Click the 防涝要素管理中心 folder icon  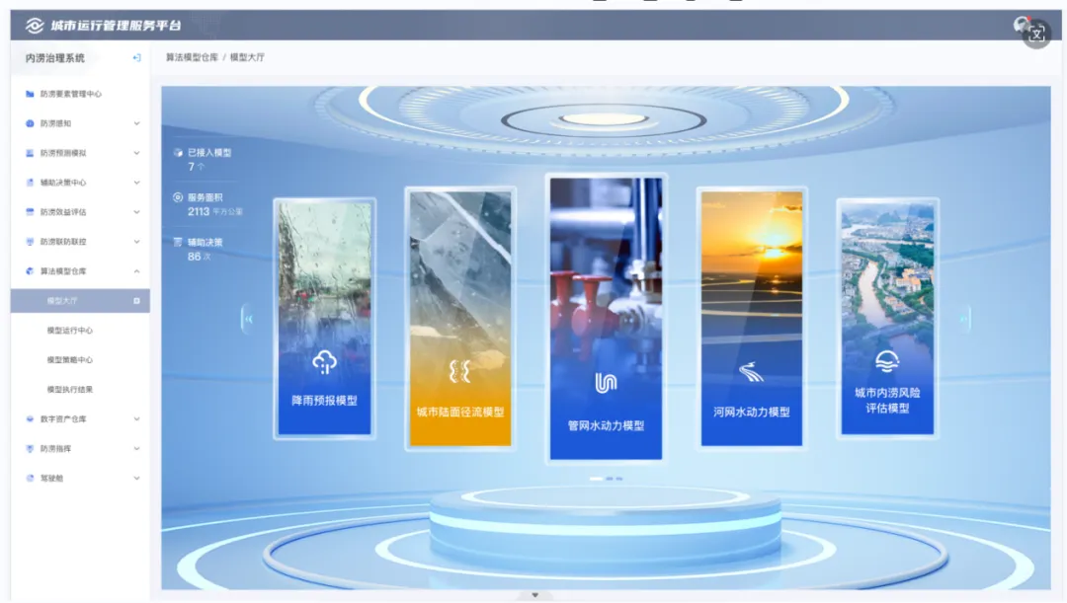coord(30,94)
